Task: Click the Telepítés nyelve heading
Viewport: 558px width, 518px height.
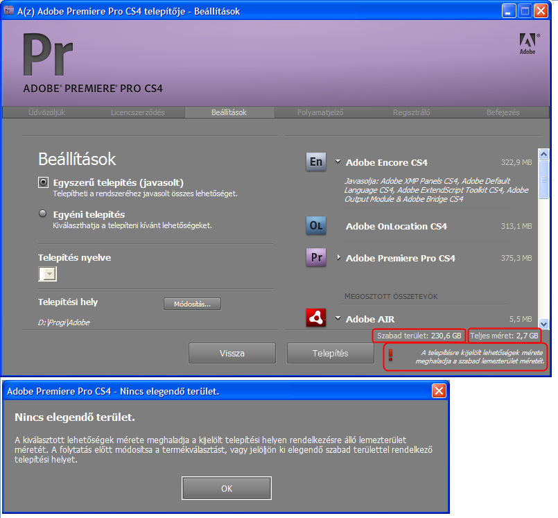Action: (x=74, y=257)
